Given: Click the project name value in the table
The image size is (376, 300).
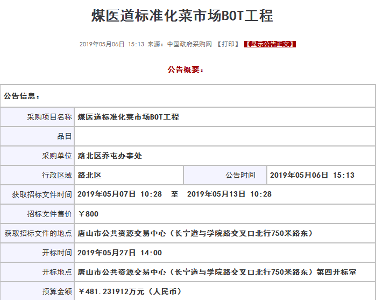Looking at the screenshot, I should click(128, 117).
